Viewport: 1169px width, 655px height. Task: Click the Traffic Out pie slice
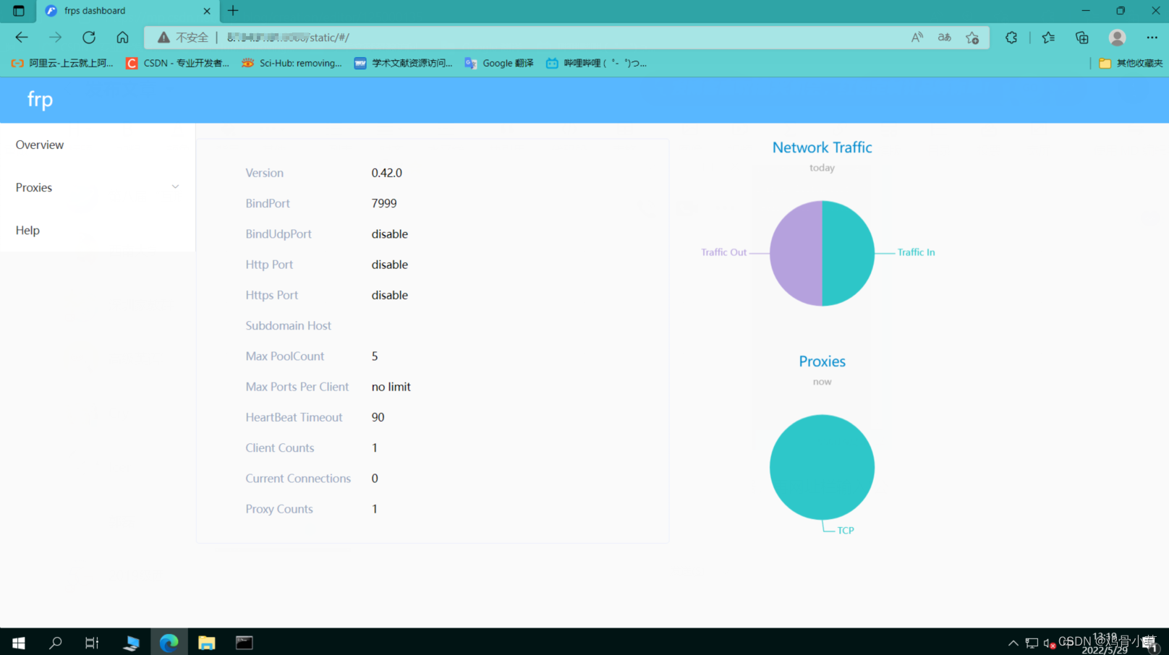coord(796,253)
